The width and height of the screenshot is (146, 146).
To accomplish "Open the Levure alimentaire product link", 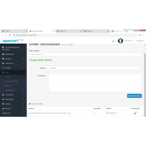I will (x=49, y=113).
